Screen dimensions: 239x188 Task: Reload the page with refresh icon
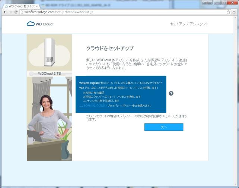[x=16, y=12]
